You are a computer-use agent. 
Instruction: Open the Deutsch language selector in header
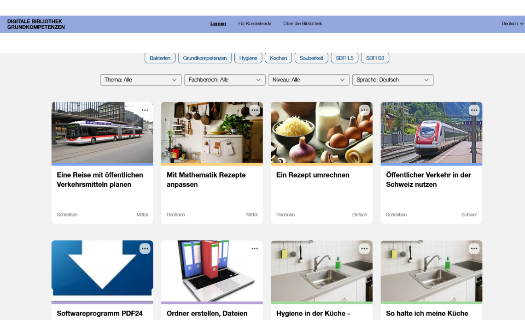[512, 24]
